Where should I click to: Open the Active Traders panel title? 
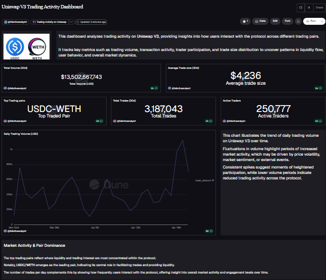[231, 101]
